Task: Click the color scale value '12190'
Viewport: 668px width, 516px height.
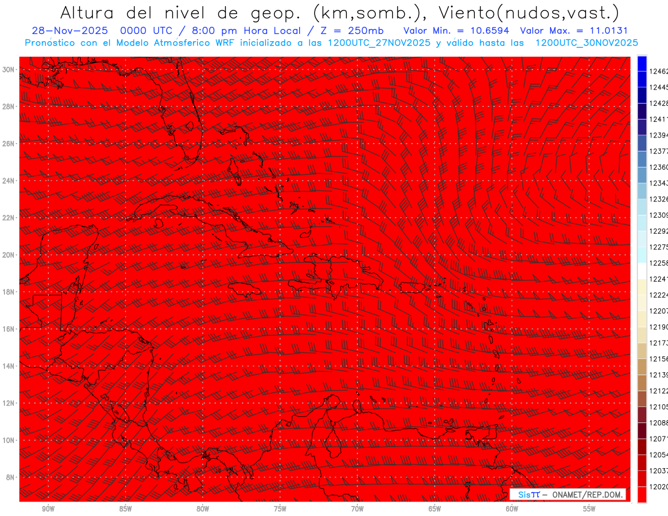Action: click(x=659, y=327)
